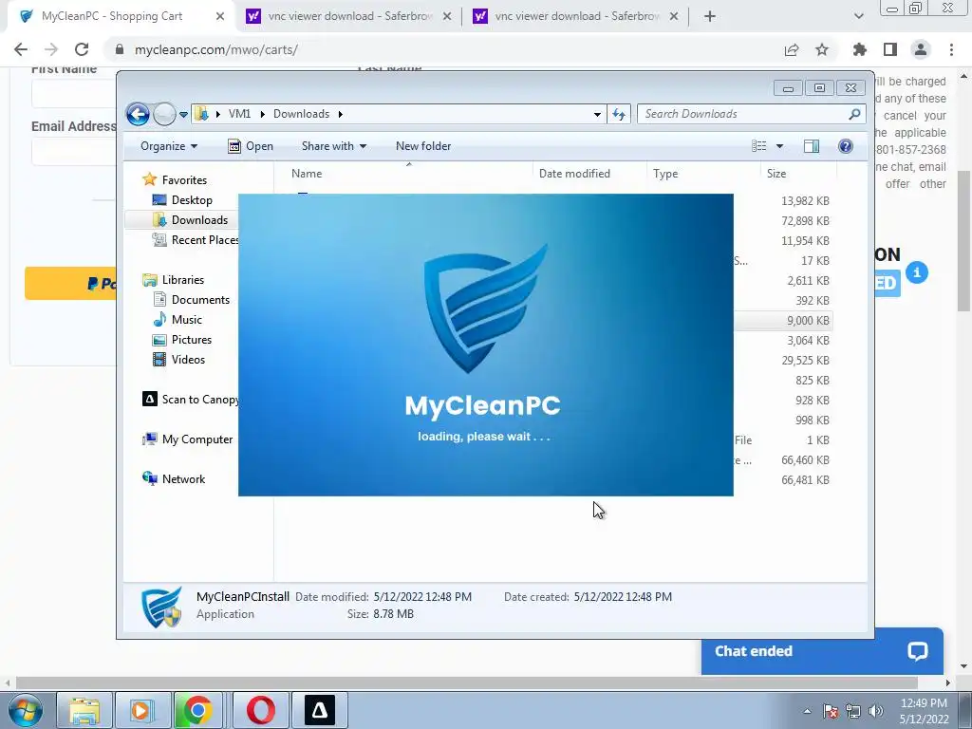The image size is (972, 729).
Task: Close the second vnc viewer download tab
Action: [674, 16]
